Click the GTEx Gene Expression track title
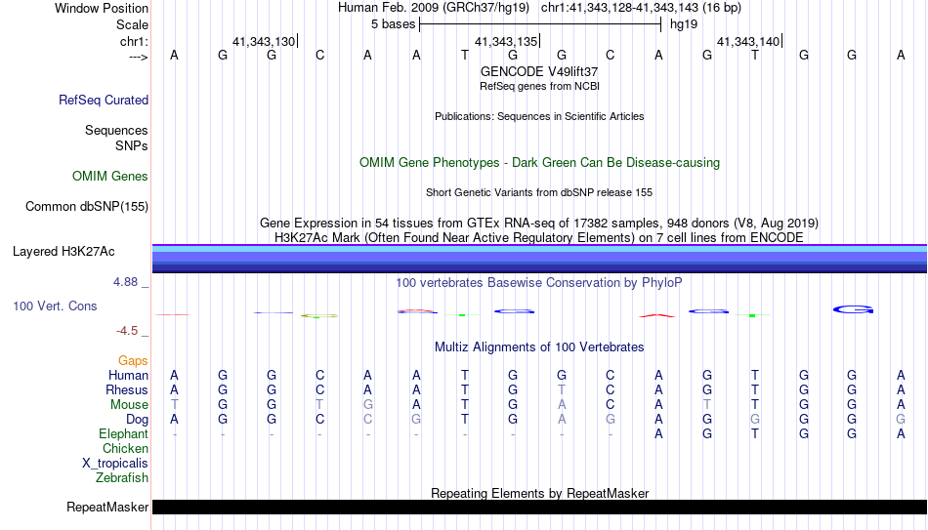Screen dimensions: 928x530 [539, 223]
